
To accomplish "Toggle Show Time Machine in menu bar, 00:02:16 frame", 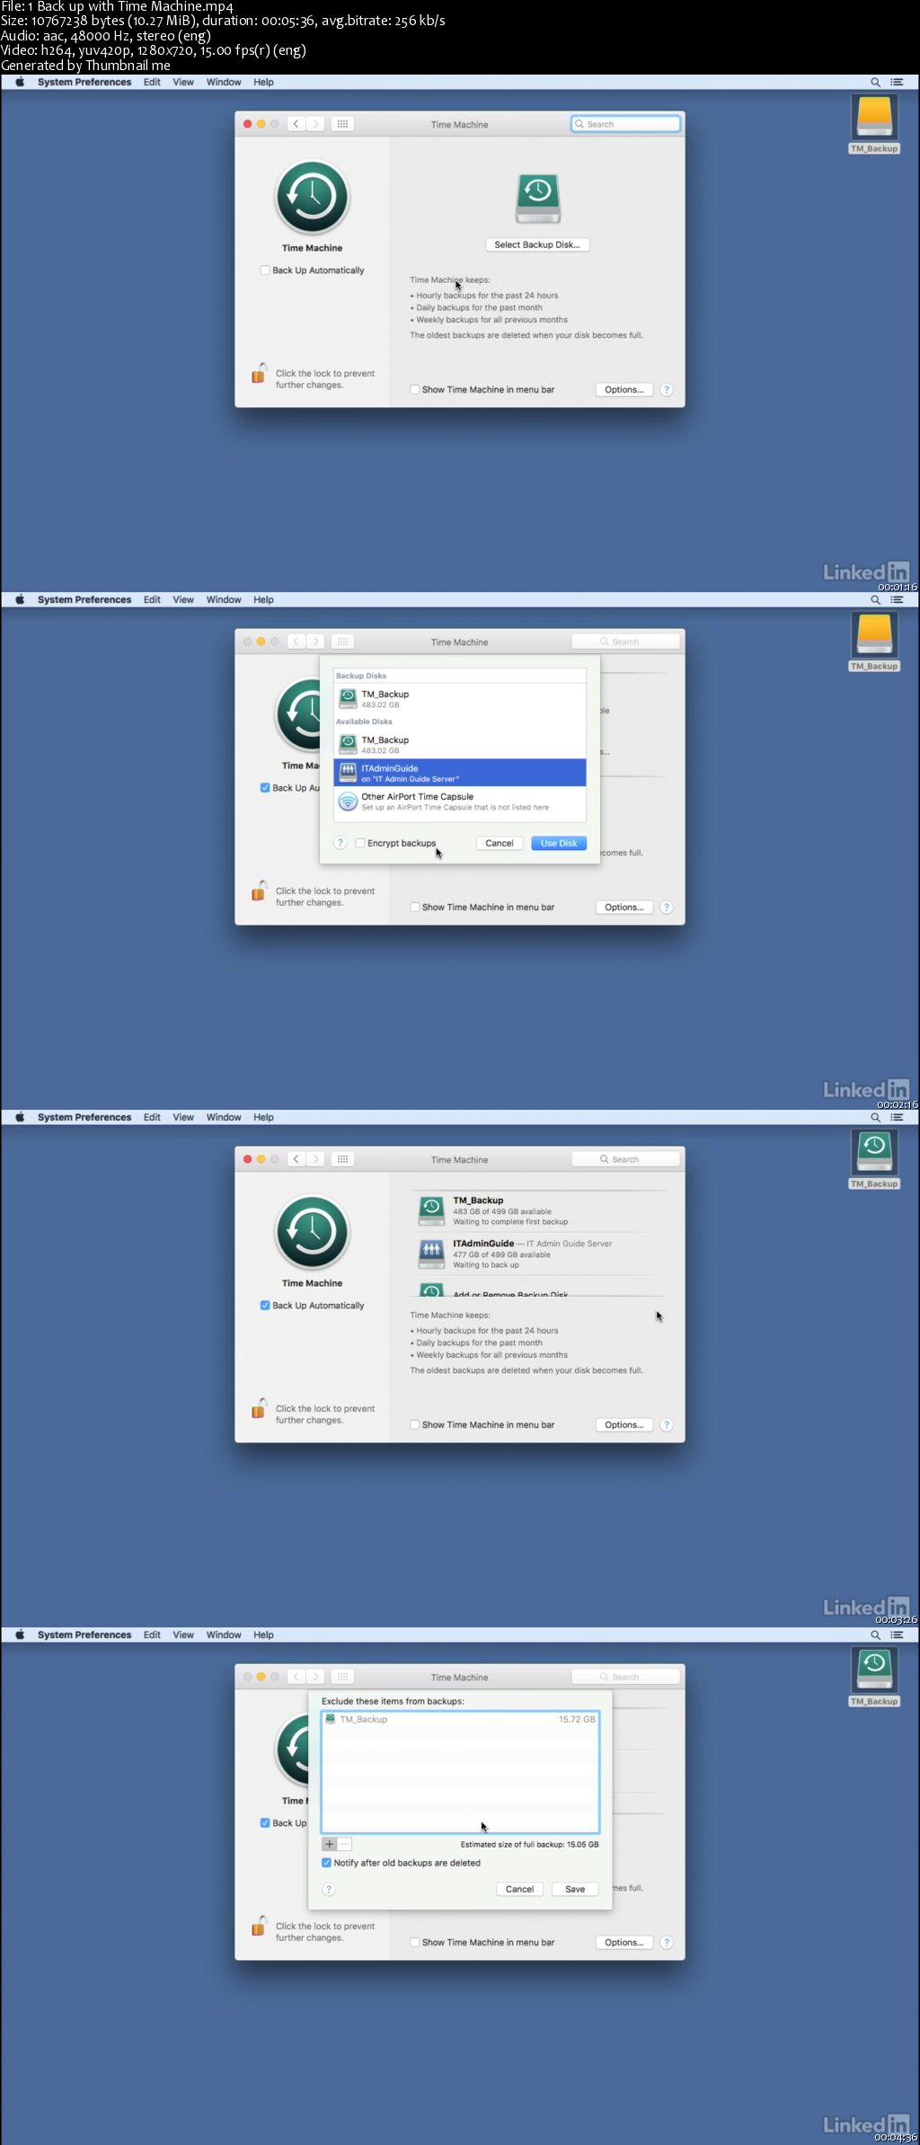I will click(415, 908).
